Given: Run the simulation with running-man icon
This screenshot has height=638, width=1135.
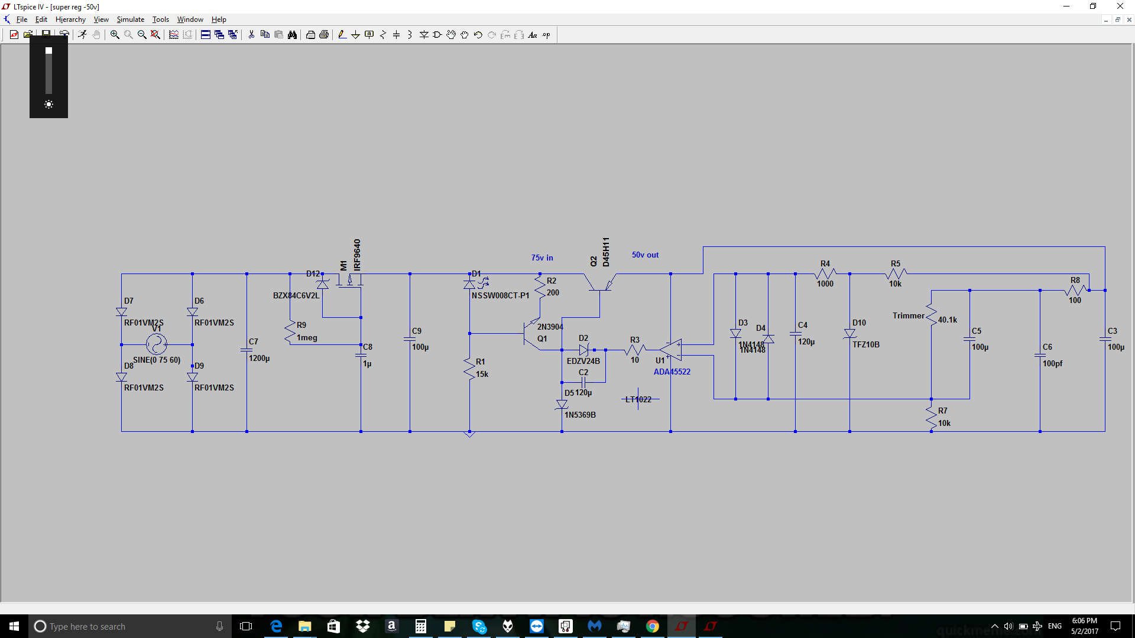Looking at the screenshot, I should click(x=83, y=35).
